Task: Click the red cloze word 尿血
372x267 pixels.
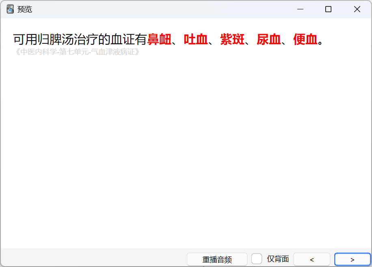Action: coord(269,39)
